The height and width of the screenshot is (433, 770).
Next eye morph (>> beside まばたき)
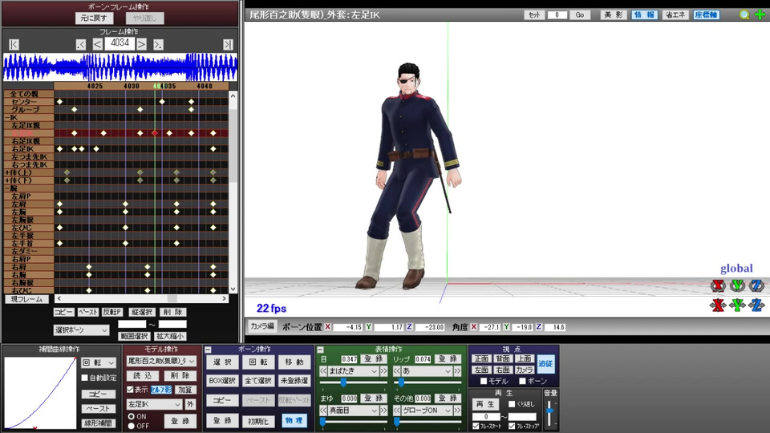coord(383,371)
